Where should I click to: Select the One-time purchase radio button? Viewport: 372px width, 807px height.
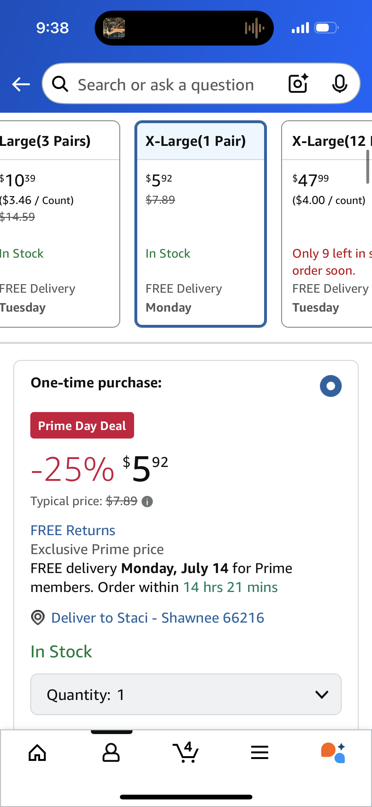click(x=330, y=386)
